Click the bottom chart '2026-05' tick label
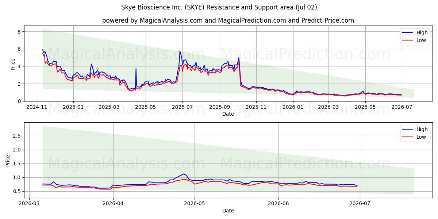 point(195,204)
